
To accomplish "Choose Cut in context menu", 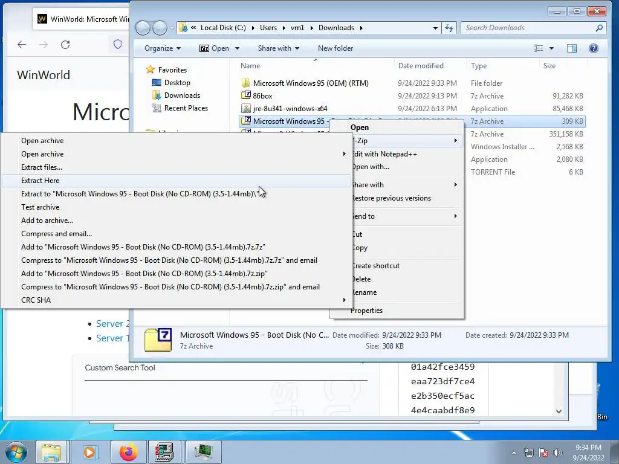I will 407,234.
